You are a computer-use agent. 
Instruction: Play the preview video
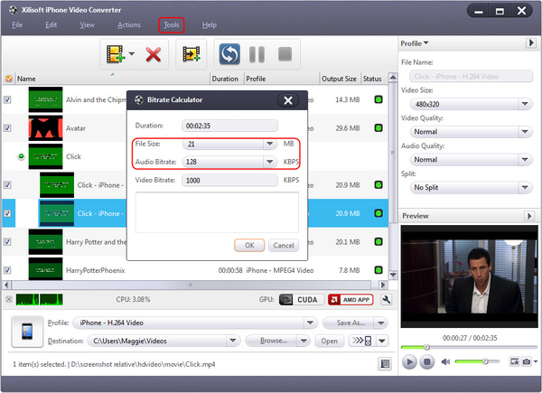point(409,362)
